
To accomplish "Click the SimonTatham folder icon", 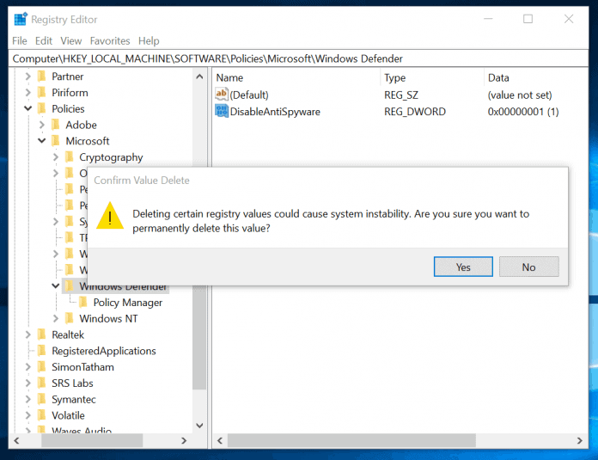I will [41, 367].
